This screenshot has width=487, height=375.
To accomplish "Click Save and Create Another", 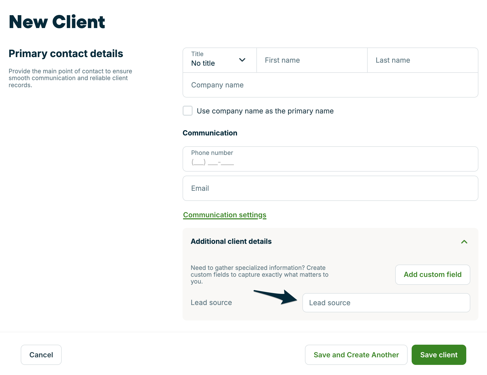I will [356, 355].
